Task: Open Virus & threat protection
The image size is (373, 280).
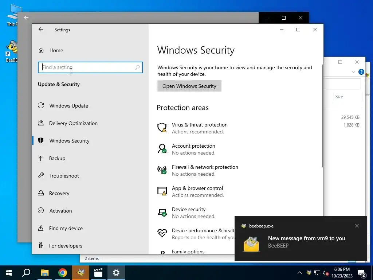Action: (x=200, y=128)
